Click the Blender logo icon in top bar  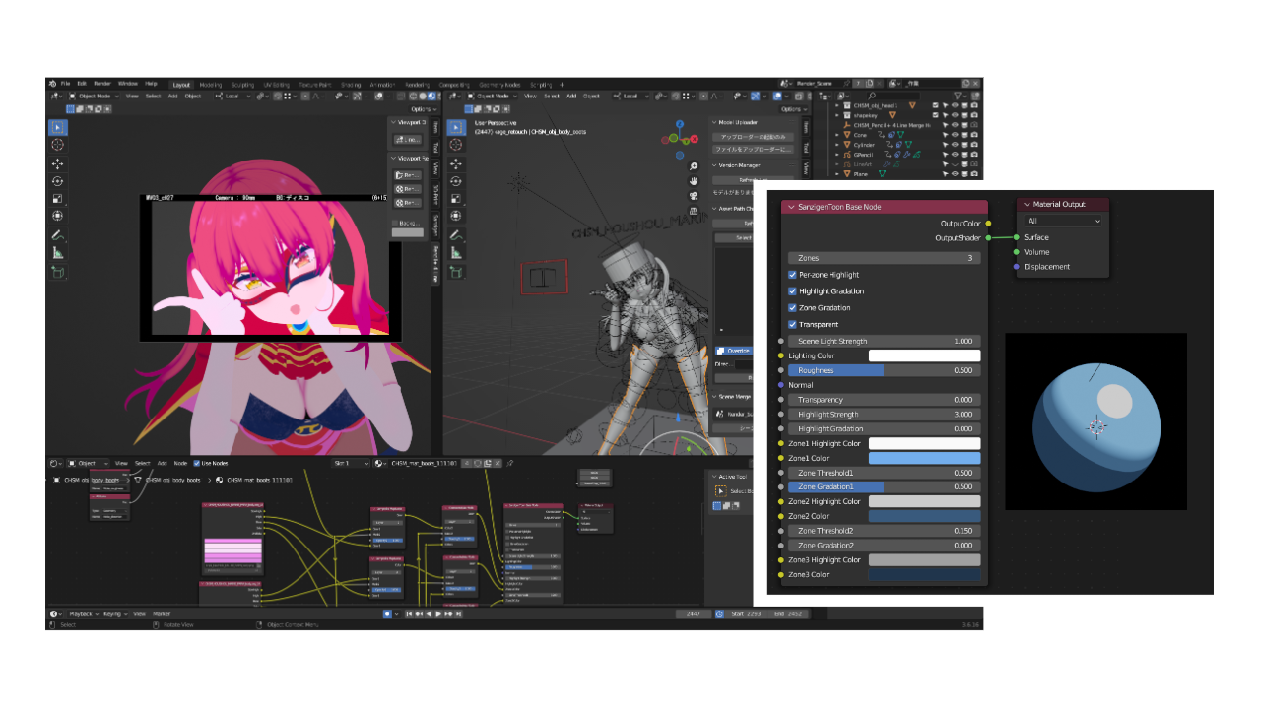52,84
